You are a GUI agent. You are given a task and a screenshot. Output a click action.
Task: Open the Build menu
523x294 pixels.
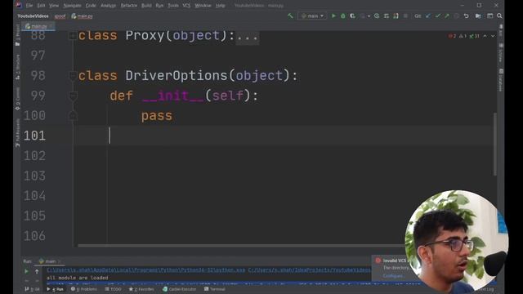click(x=146, y=6)
